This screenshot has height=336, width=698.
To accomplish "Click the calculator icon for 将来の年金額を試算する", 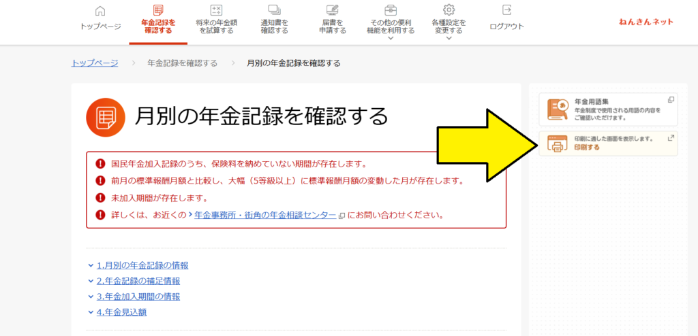I will pyautogui.click(x=216, y=10).
